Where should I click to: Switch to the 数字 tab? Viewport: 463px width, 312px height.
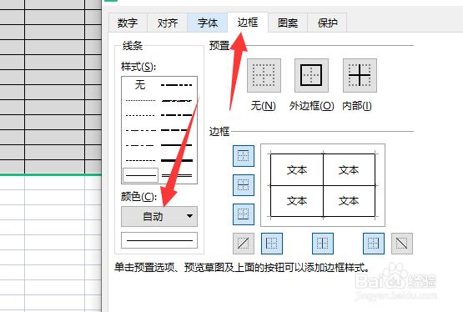click(x=128, y=23)
